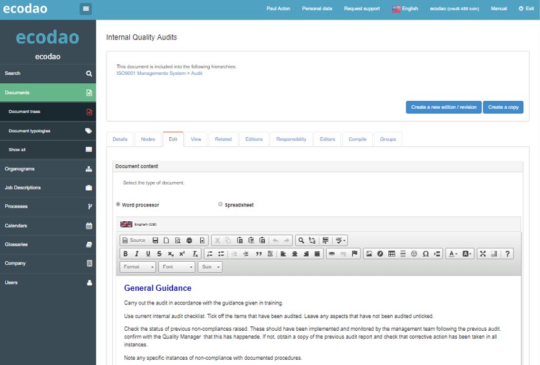Screen dimensions: 540x365
Task: Justify the text
Action: 317,253
